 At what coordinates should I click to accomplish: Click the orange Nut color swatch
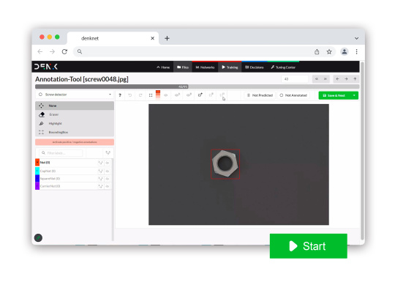point(37,163)
